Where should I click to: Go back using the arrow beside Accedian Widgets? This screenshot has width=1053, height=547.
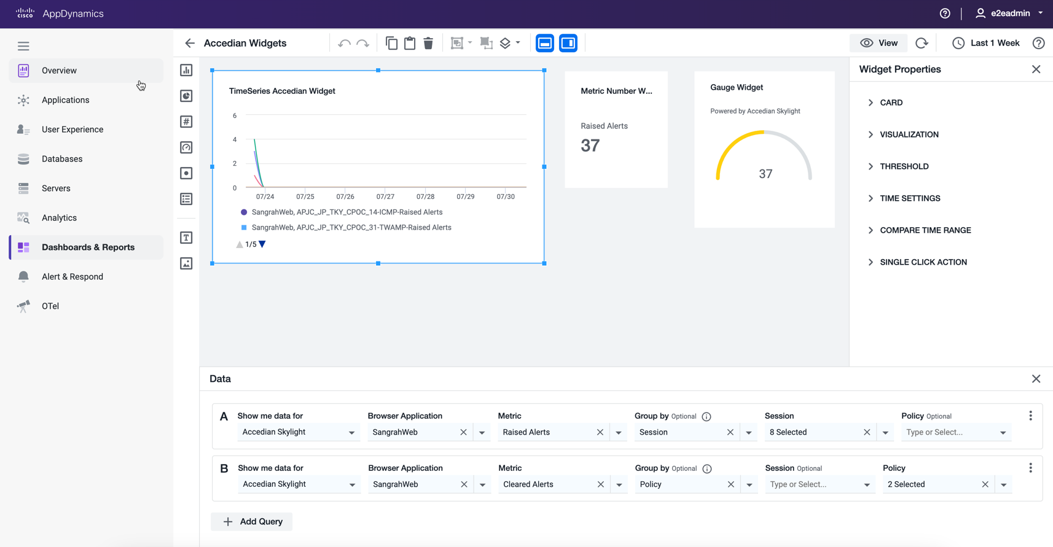click(x=190, y=43)
